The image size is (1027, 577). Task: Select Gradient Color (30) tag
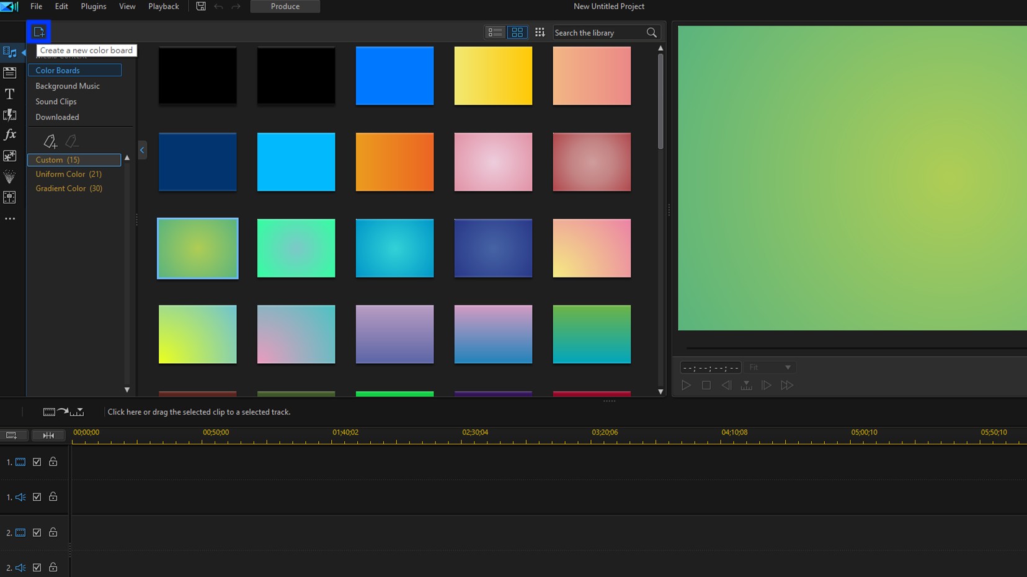coord(69,188)
